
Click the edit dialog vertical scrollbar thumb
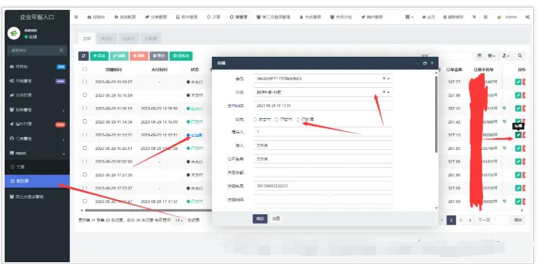point(437,114)
